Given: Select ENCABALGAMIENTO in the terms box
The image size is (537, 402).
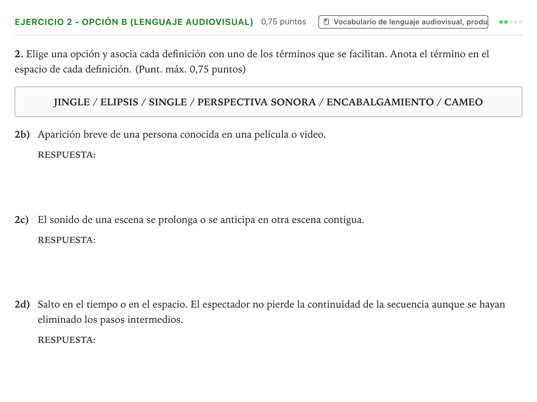Looking at the screenshot, I should tap(380, 102).
